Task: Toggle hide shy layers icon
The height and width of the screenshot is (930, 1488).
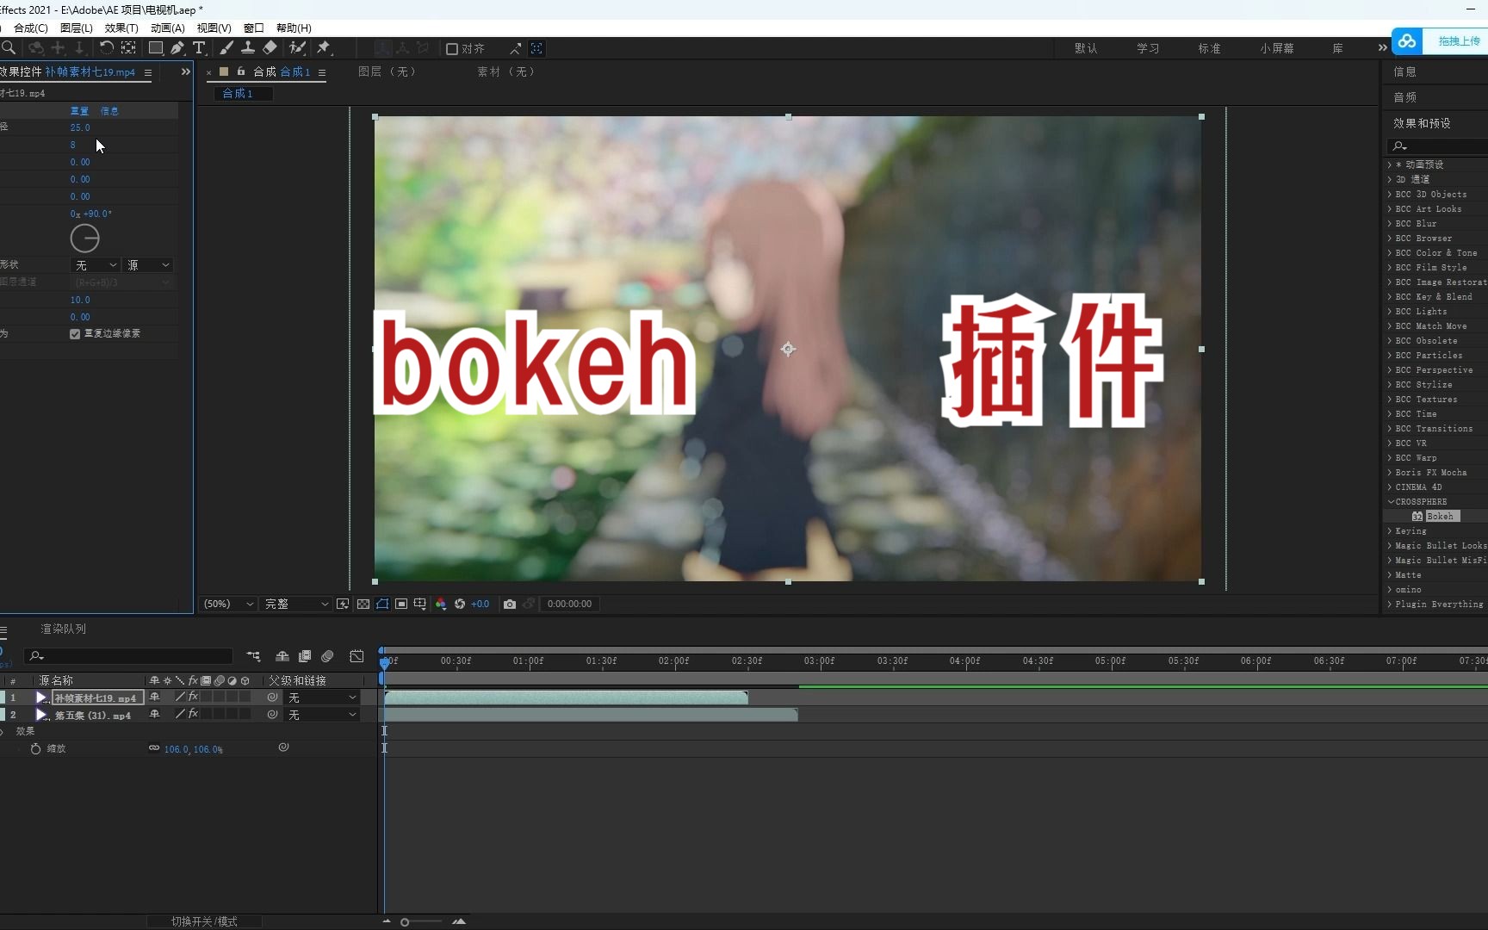Action: 282,656
